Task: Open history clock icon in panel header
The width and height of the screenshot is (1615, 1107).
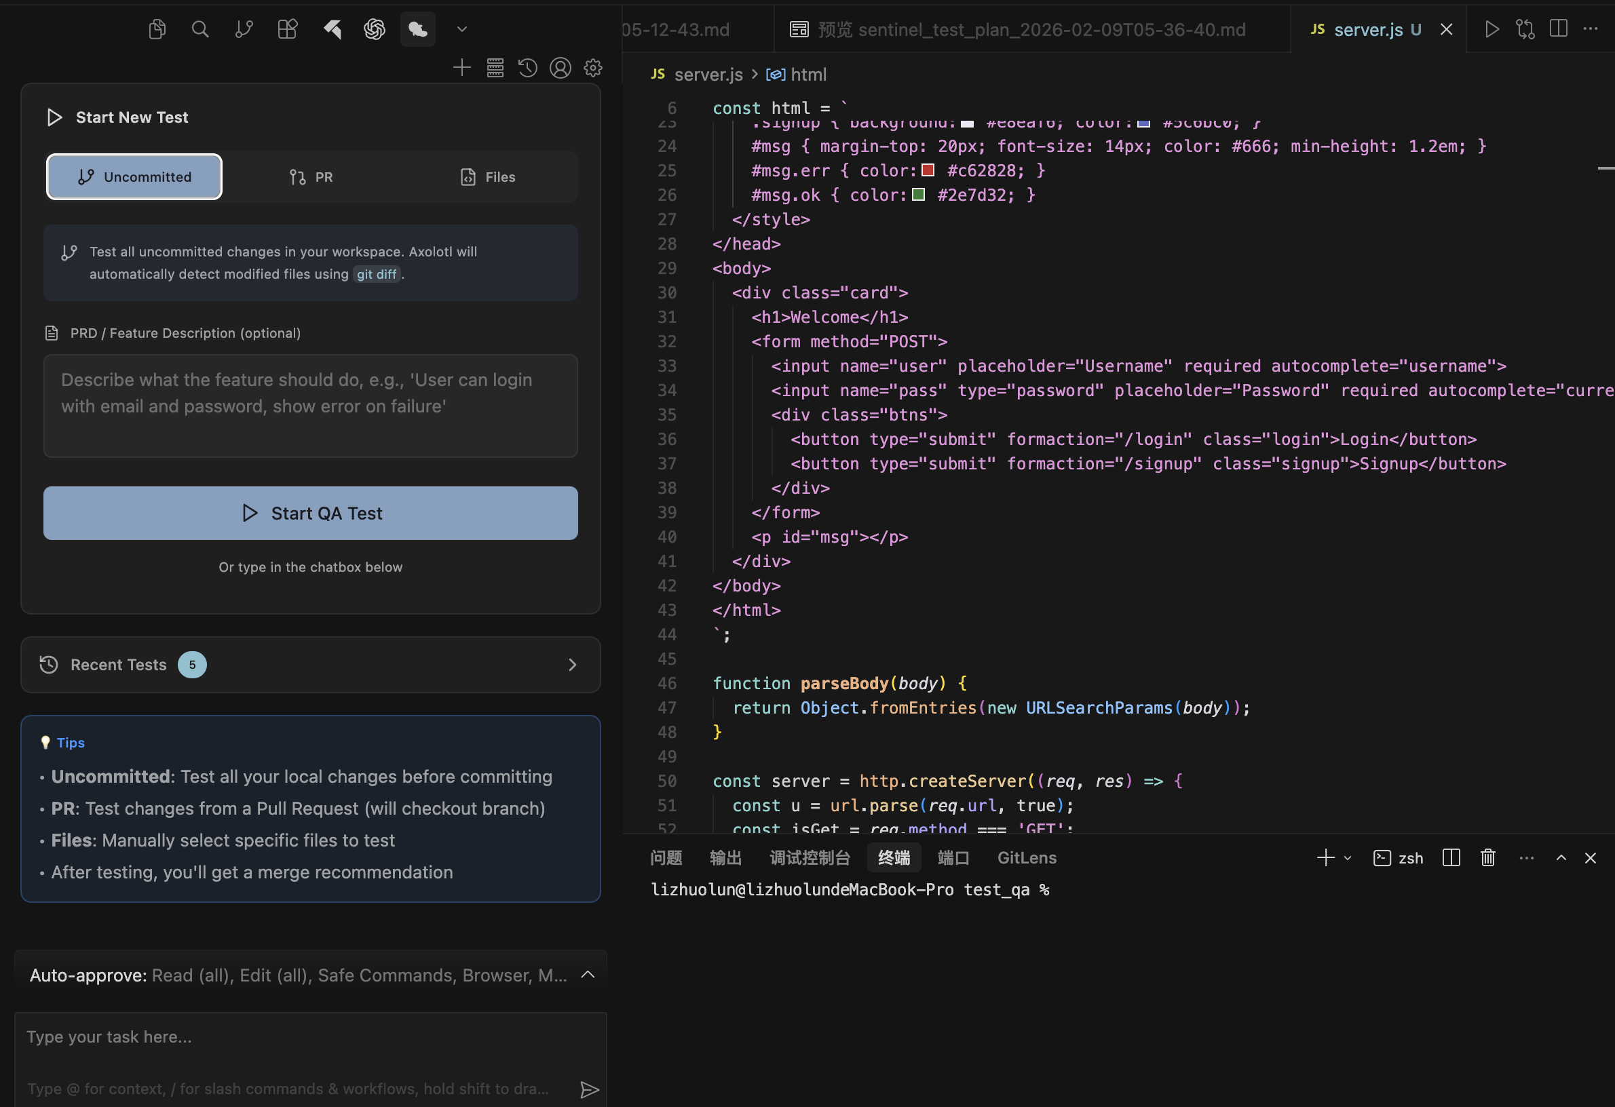Action: coord(527,67)
